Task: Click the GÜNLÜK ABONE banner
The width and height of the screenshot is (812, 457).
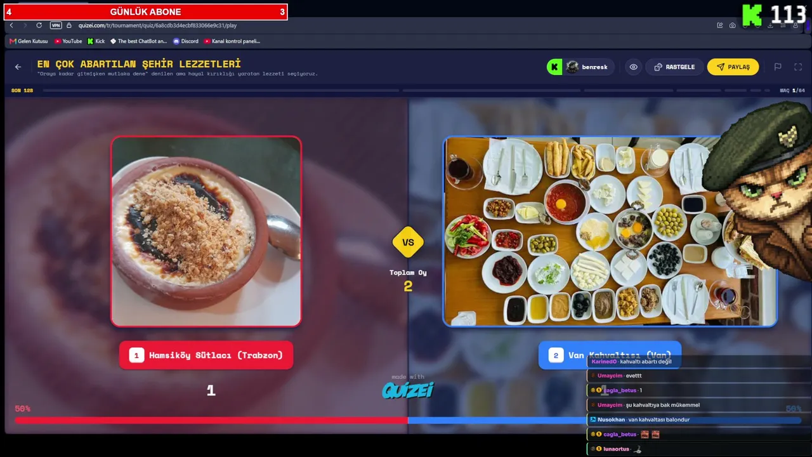Action: 146,12
